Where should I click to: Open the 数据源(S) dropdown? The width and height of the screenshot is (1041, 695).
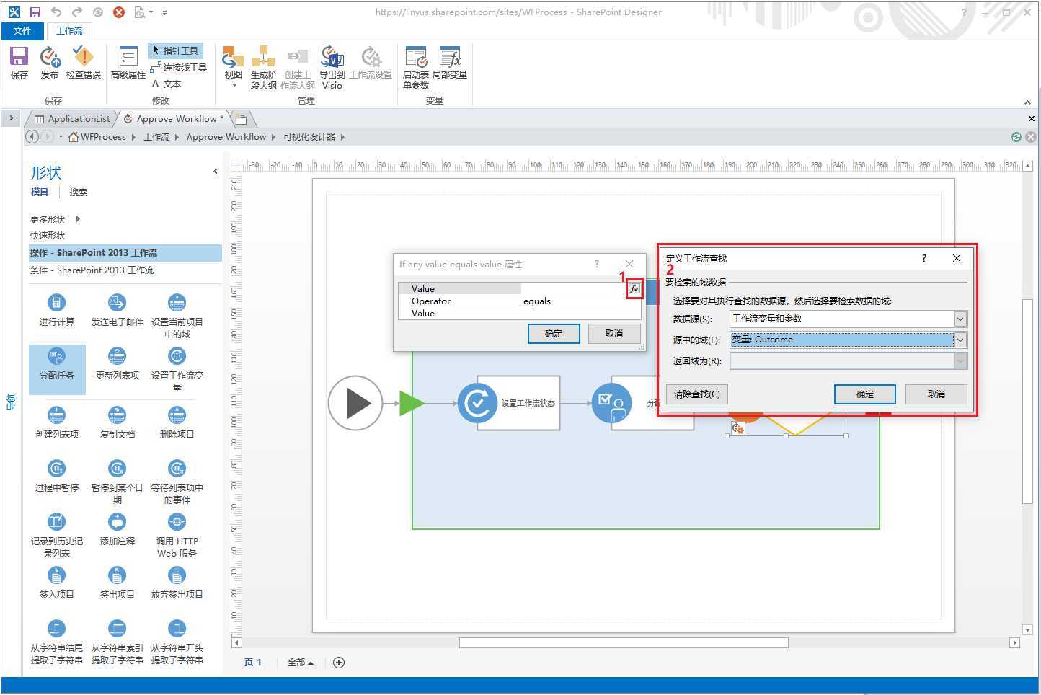(960, 319)
